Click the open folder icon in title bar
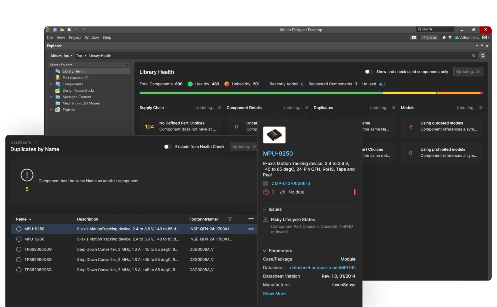This screenshot has width=497, height=307. (x=62, y=29)
